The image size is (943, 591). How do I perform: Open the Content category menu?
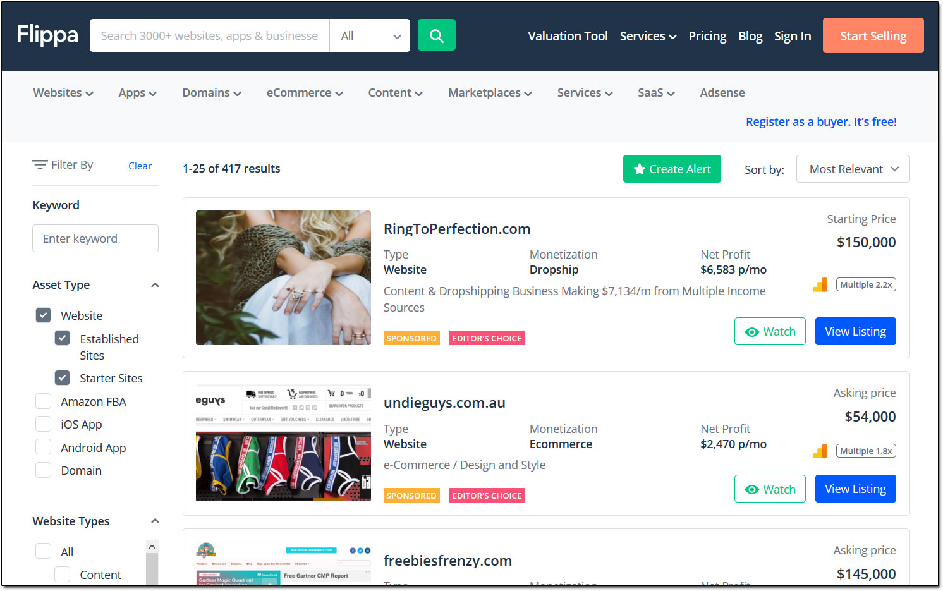pos(395,93)
